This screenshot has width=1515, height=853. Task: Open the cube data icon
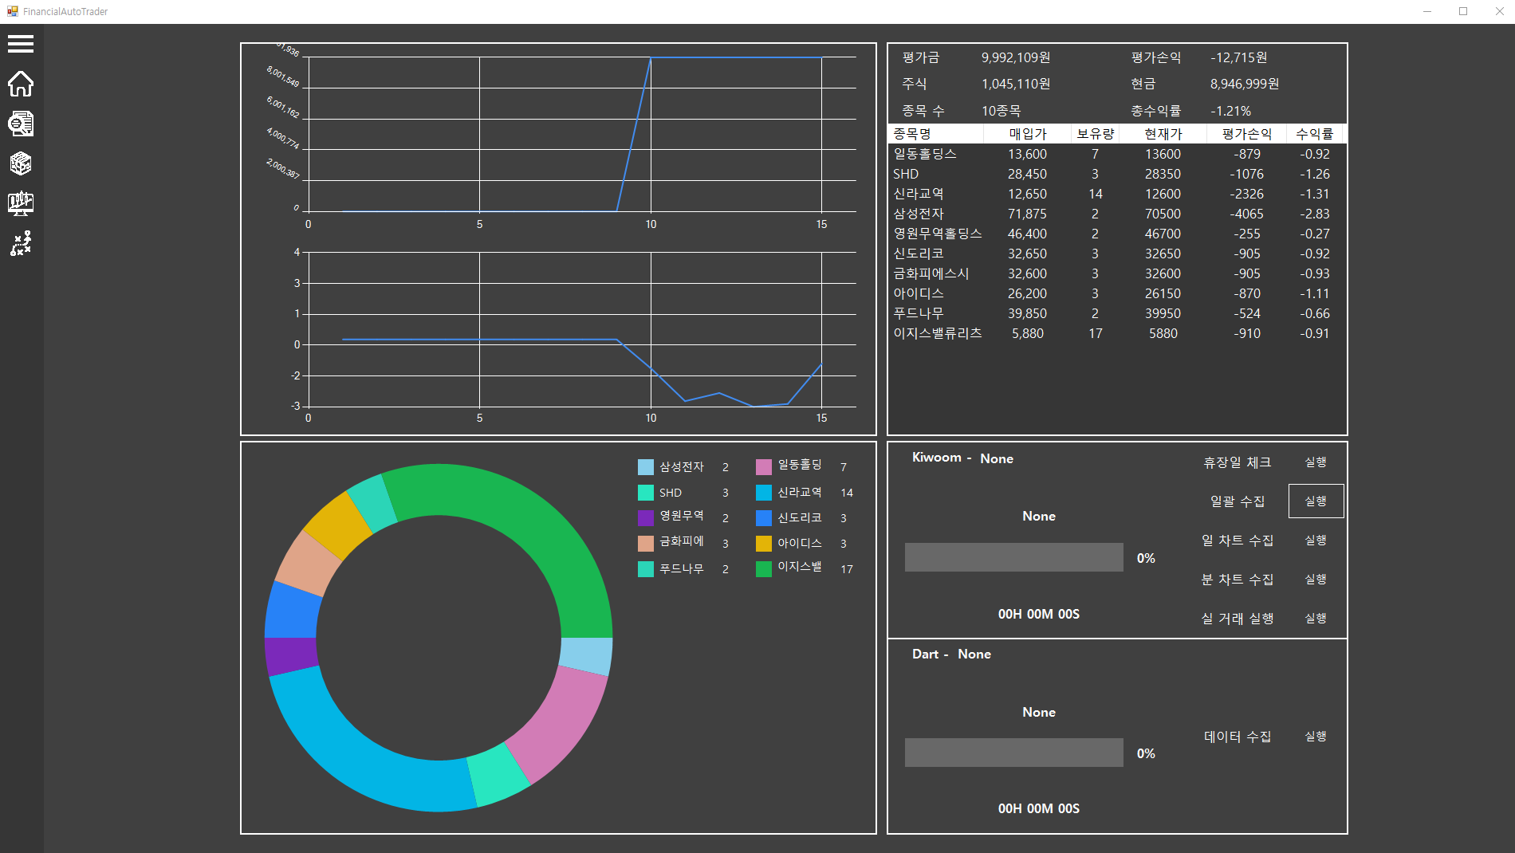(21, 163)
